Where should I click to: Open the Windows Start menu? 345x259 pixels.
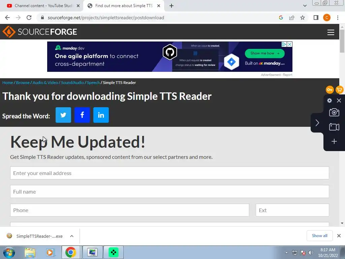[x=9, y=252]
